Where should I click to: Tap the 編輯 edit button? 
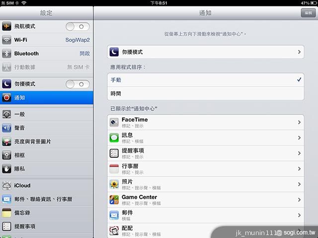(x=308, y=13)
